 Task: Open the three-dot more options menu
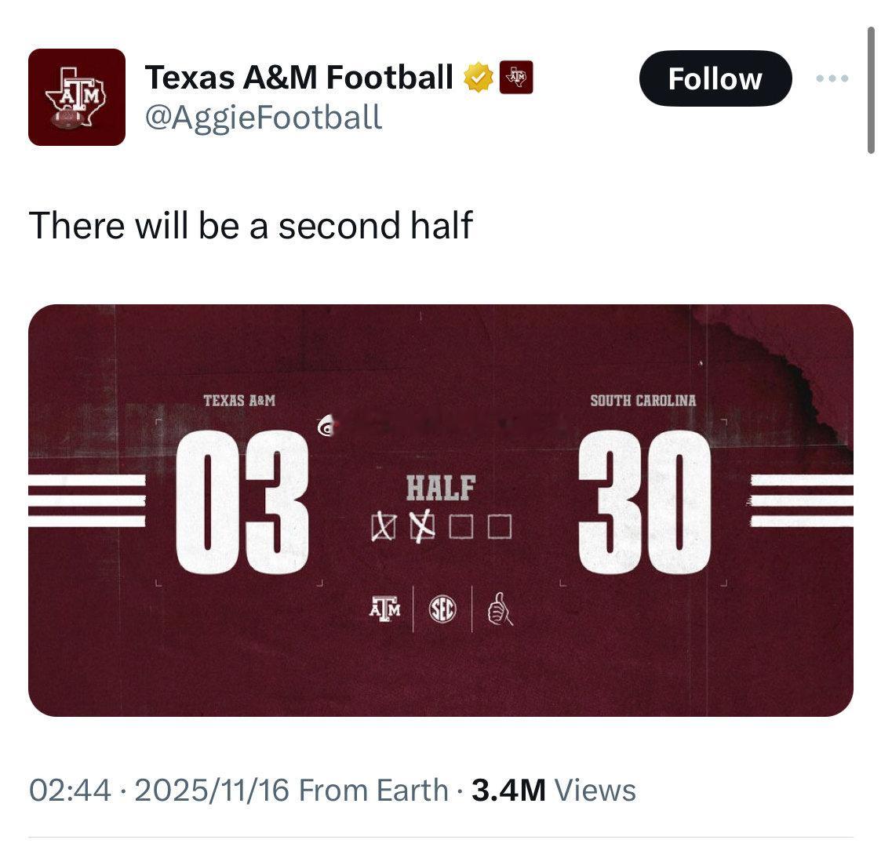pos(832,78)
